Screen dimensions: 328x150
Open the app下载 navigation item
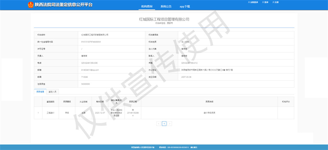click(x=185, y=7)
